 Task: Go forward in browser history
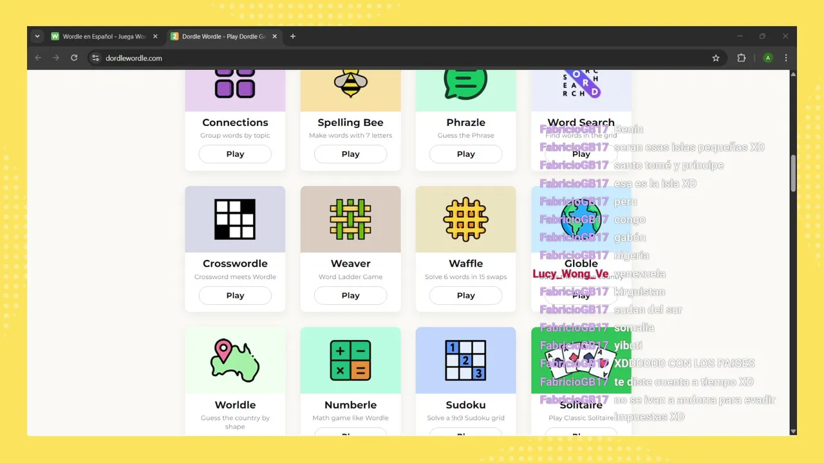56,58
